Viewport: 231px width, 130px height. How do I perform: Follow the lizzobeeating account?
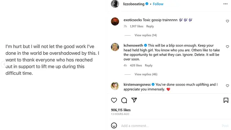pos(158,4)
